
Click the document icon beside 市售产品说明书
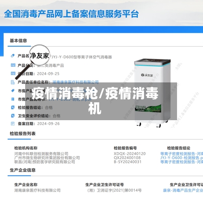[x=13, y=99]
